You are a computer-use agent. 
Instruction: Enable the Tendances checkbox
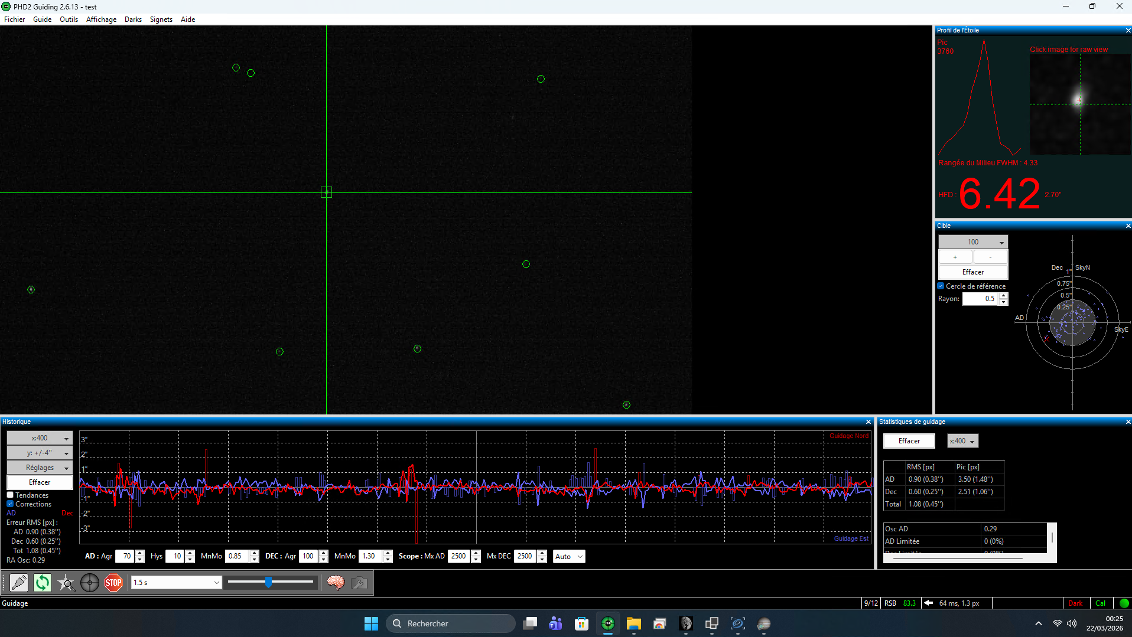point(10,495)
